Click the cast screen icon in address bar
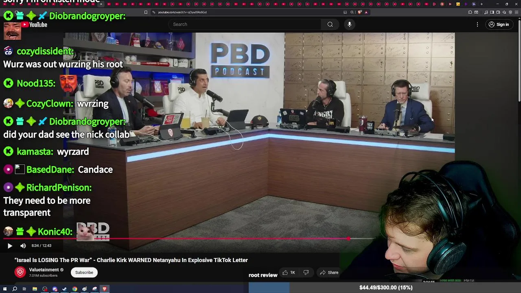Viewport: 521px width, 293px height. (x=345, y=12)
